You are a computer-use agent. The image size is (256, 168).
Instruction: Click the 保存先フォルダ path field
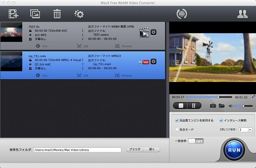pos(77,150)
